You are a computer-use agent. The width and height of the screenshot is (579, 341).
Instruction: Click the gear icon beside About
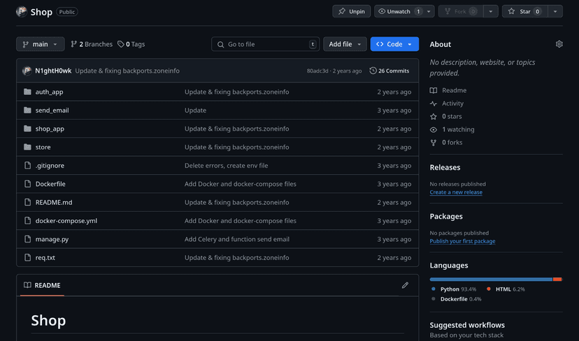click(x=559, y=44)
